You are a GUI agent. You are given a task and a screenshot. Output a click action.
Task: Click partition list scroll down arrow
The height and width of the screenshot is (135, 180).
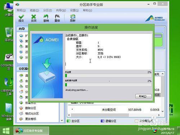(163, 111)
